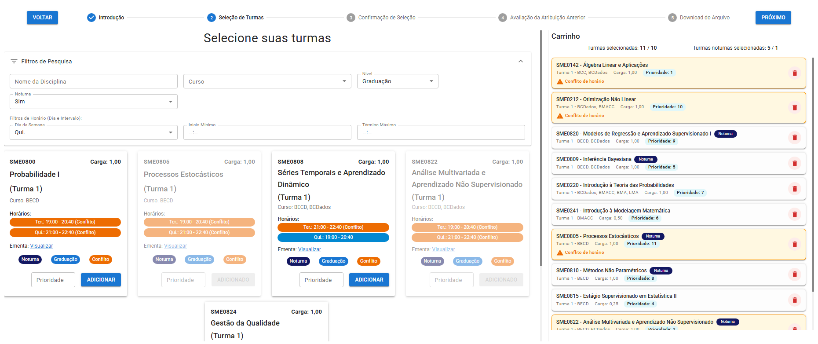Click Ter. 21:00 - 22:40 (Conflito) on SME0808
818x344 pixels.
pyautogui.click(x=333, y=227)
